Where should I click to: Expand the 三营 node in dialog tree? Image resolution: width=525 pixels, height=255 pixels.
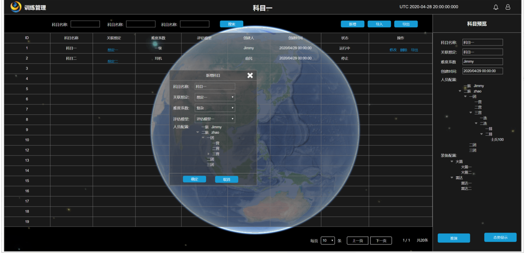pos(209,154)
